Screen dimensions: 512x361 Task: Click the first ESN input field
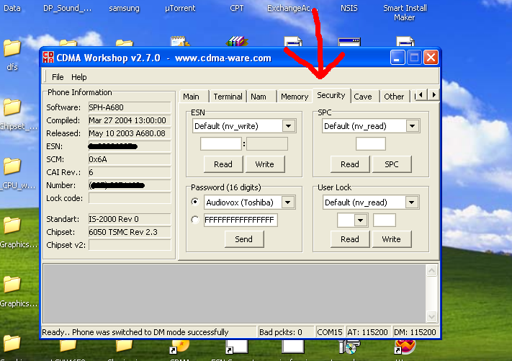(221, 143)
